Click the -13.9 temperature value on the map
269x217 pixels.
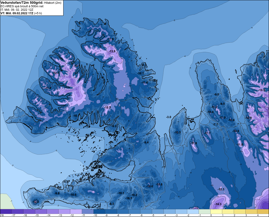click(112, 51)
